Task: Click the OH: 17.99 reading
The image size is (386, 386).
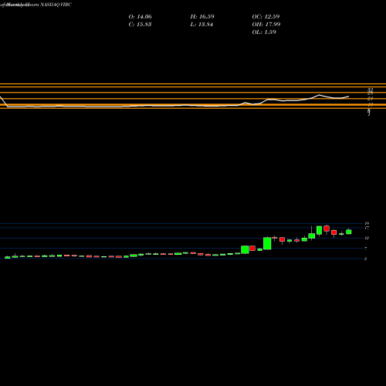Action: (x=266, y=25)
